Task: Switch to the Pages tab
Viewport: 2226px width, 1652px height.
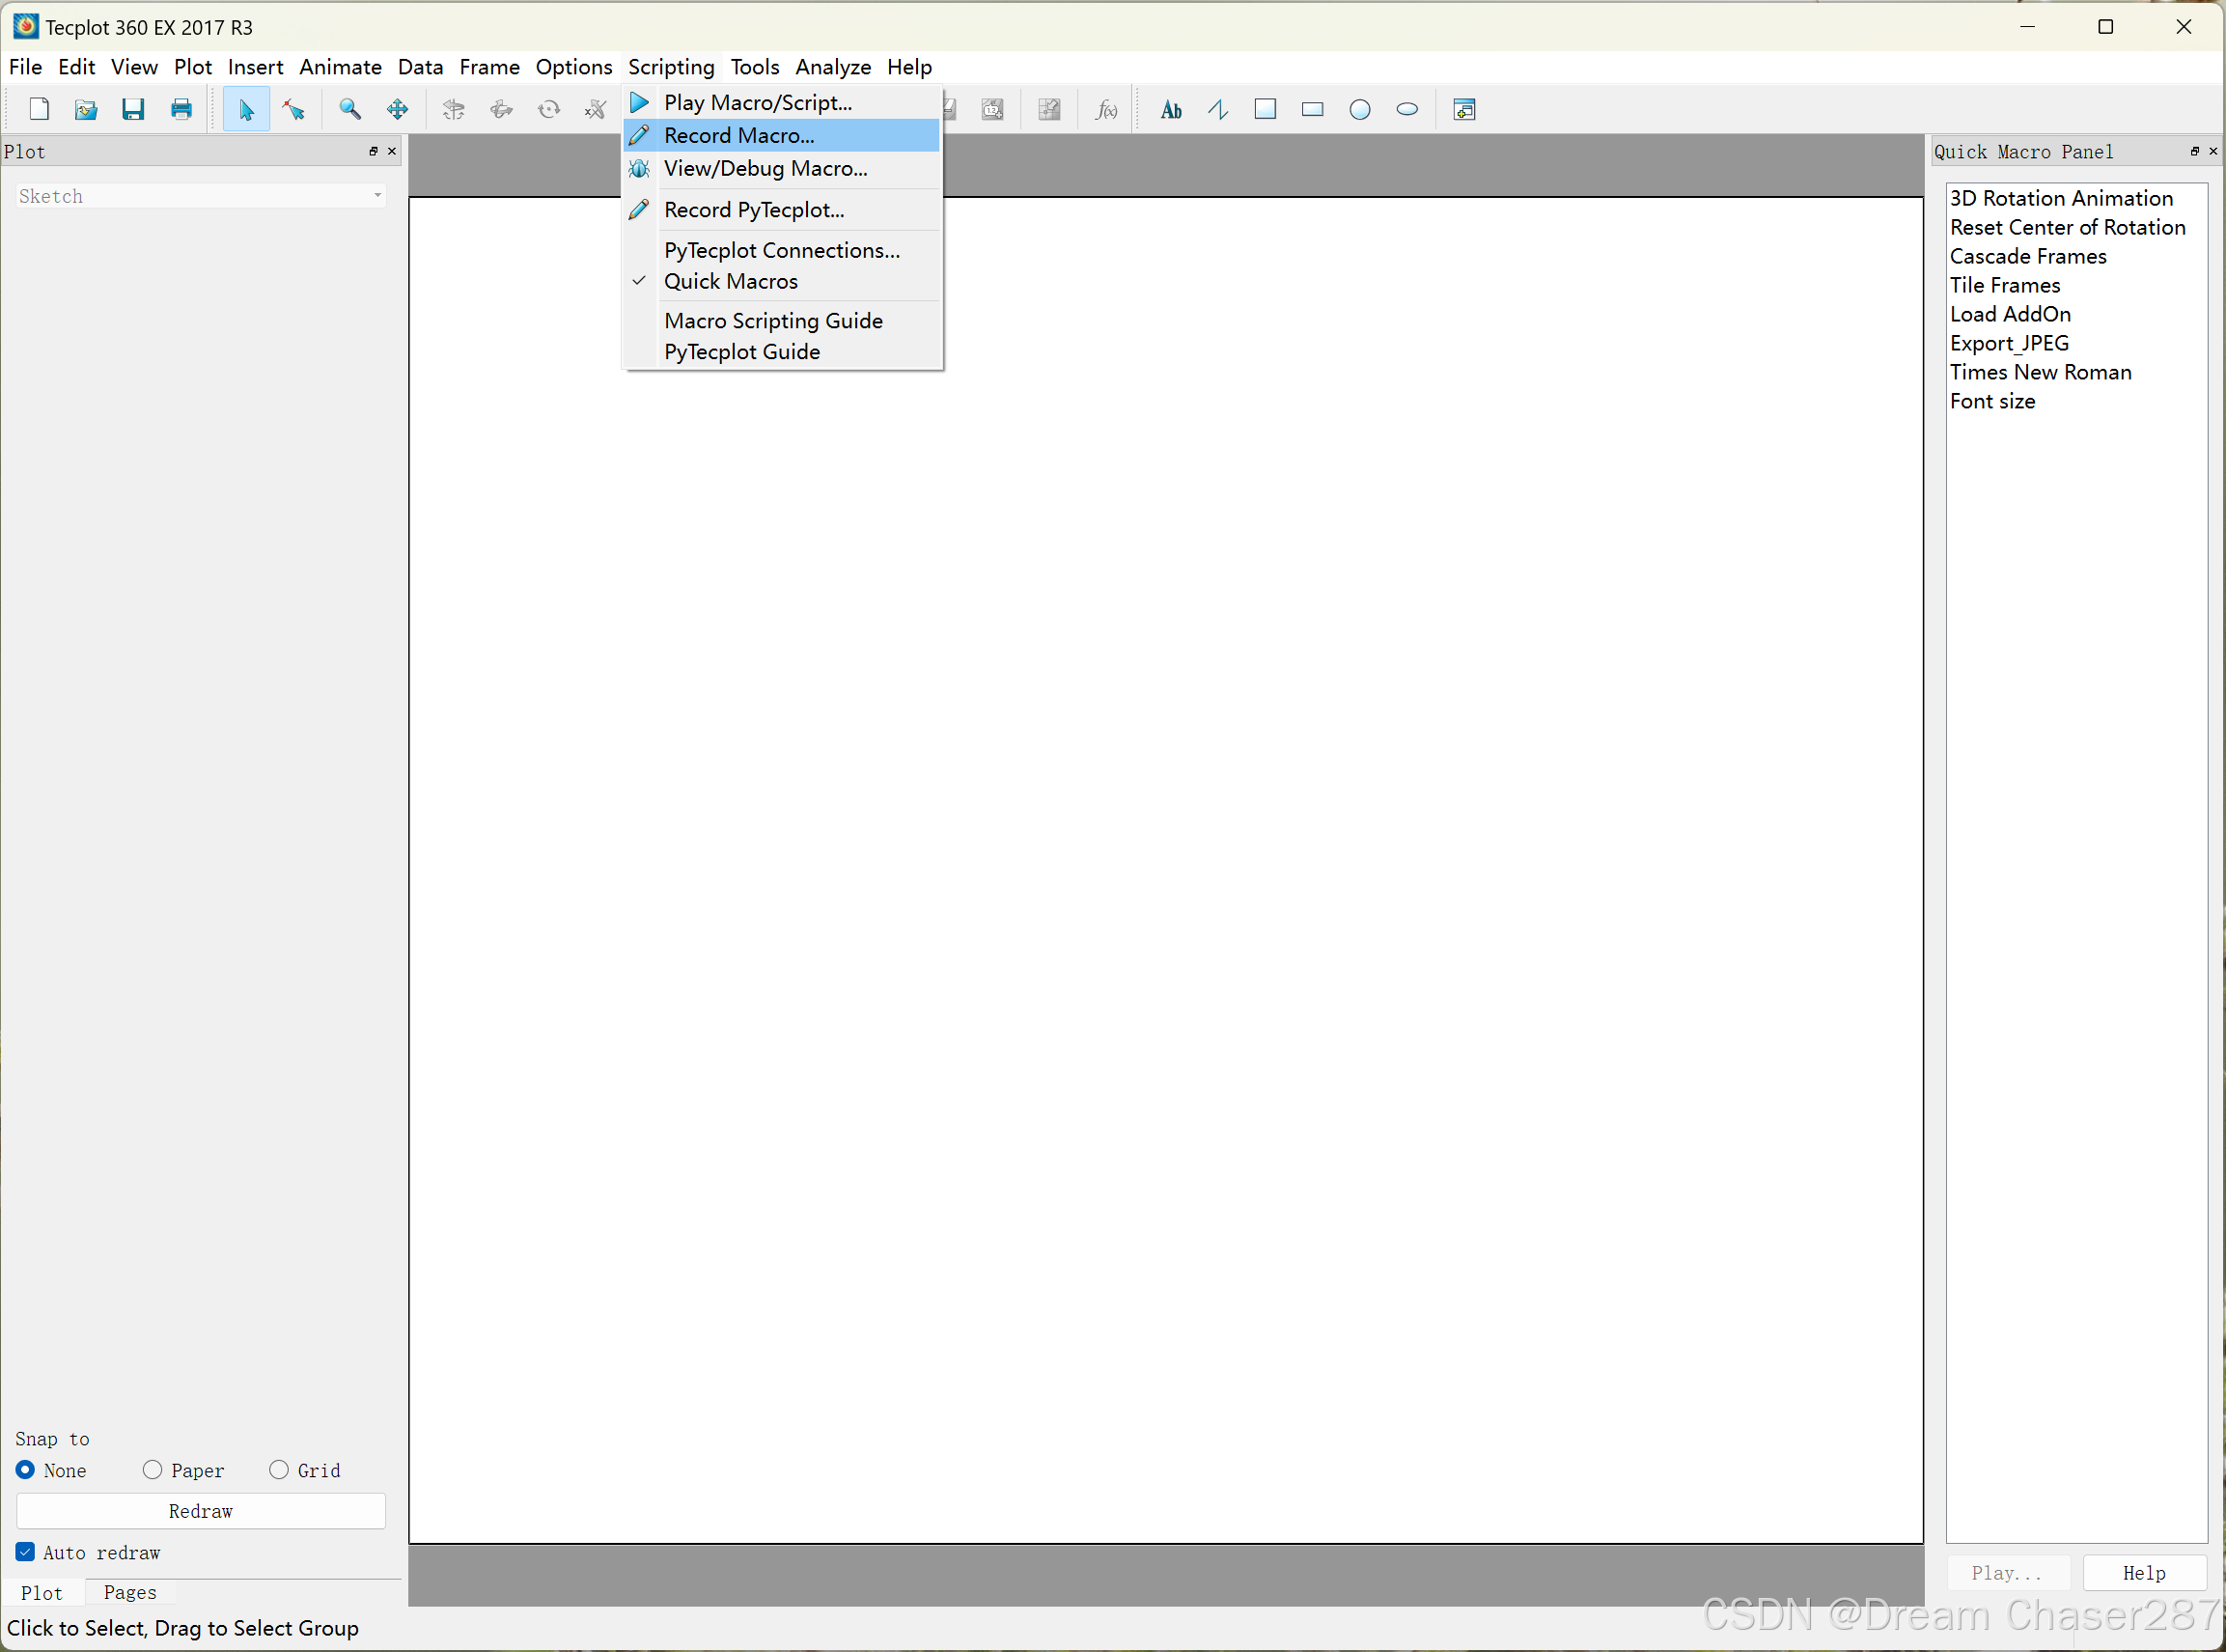Action: [130, 1591]
